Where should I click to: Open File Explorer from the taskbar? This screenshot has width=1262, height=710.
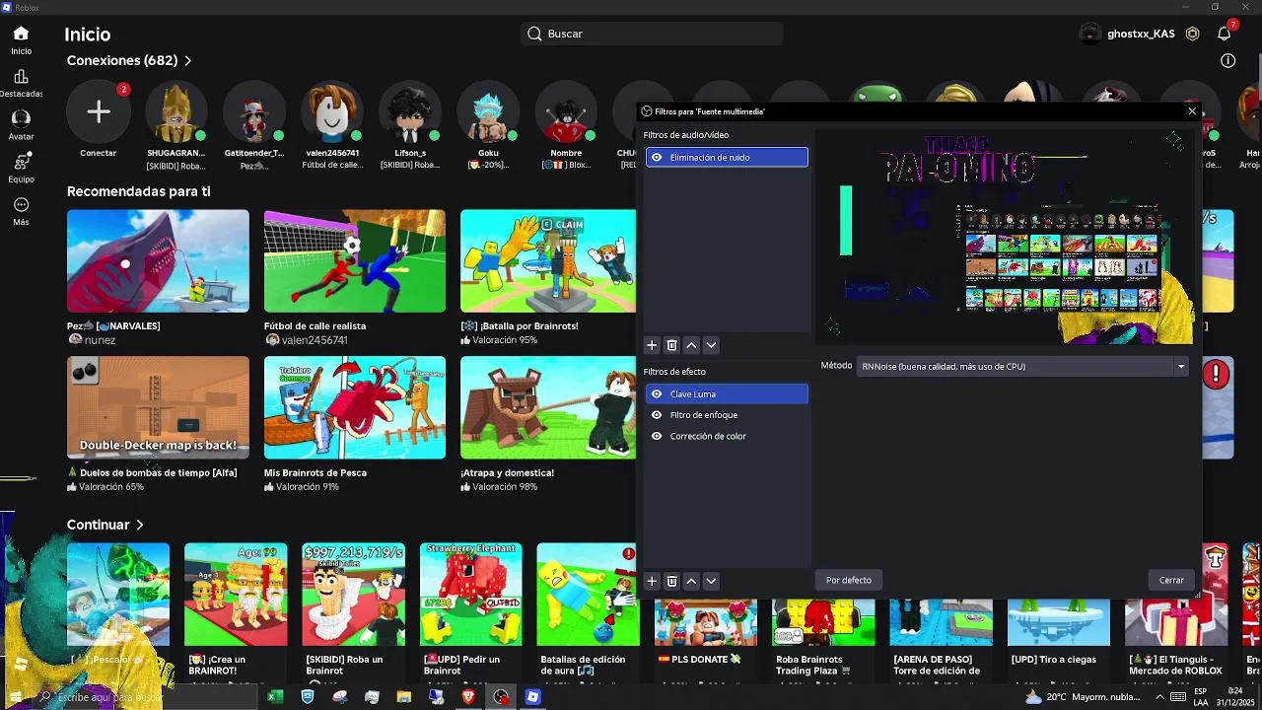point(404,697)
